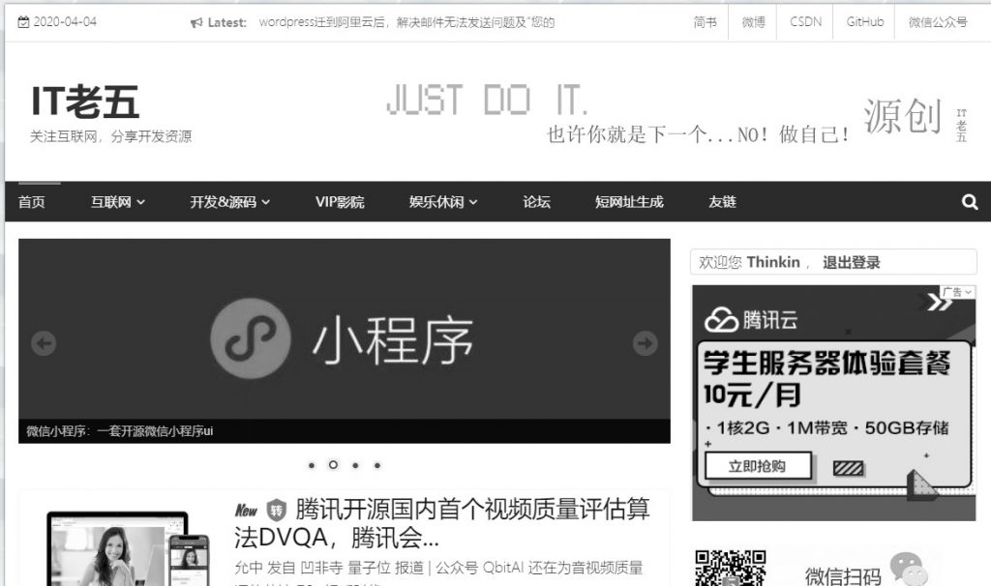Screen dimensions: 991x586
Task: Click the WeChat chat bubble icon
Action: 908,569
